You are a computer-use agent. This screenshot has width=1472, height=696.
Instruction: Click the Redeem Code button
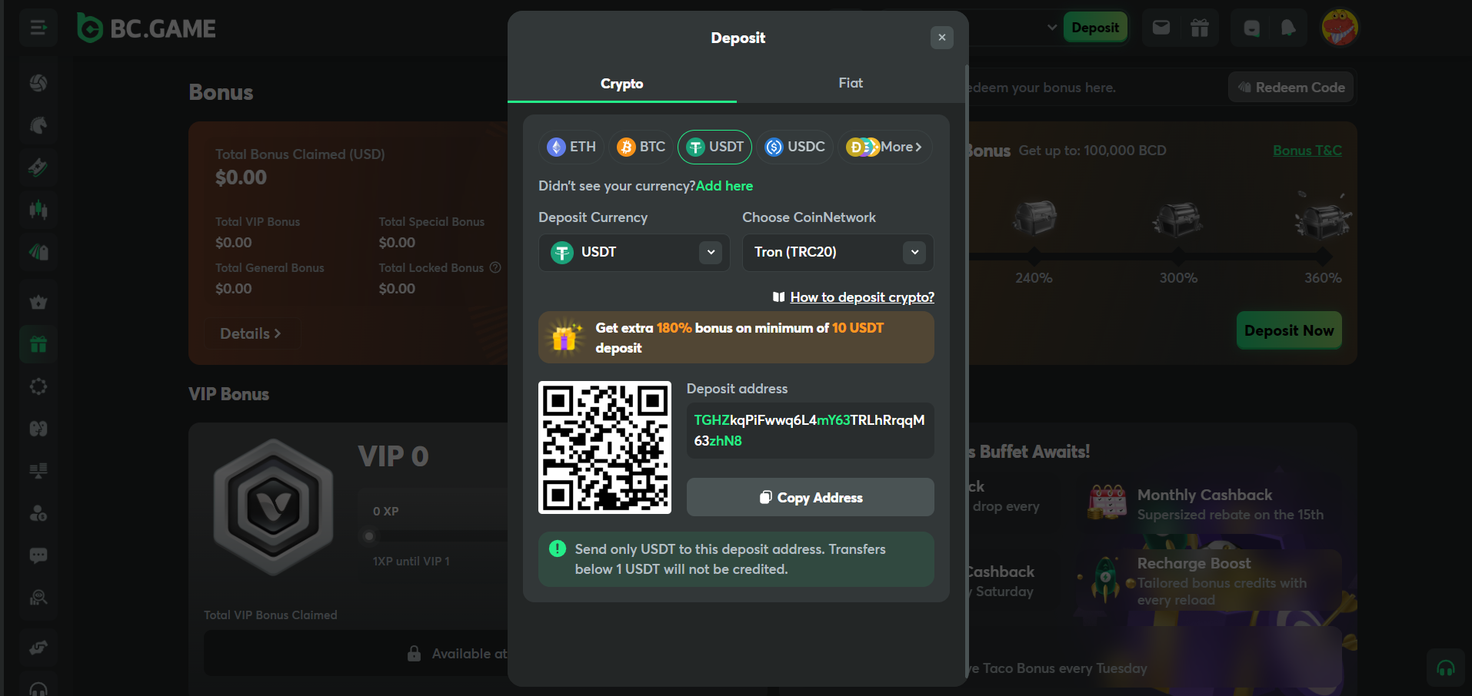pos(1291,88)
